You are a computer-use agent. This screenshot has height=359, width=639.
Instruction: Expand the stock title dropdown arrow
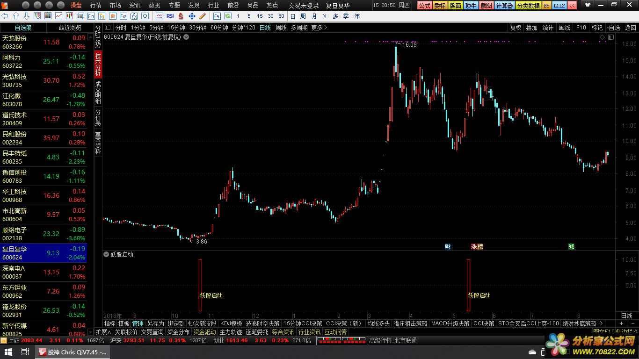(186, 37)
